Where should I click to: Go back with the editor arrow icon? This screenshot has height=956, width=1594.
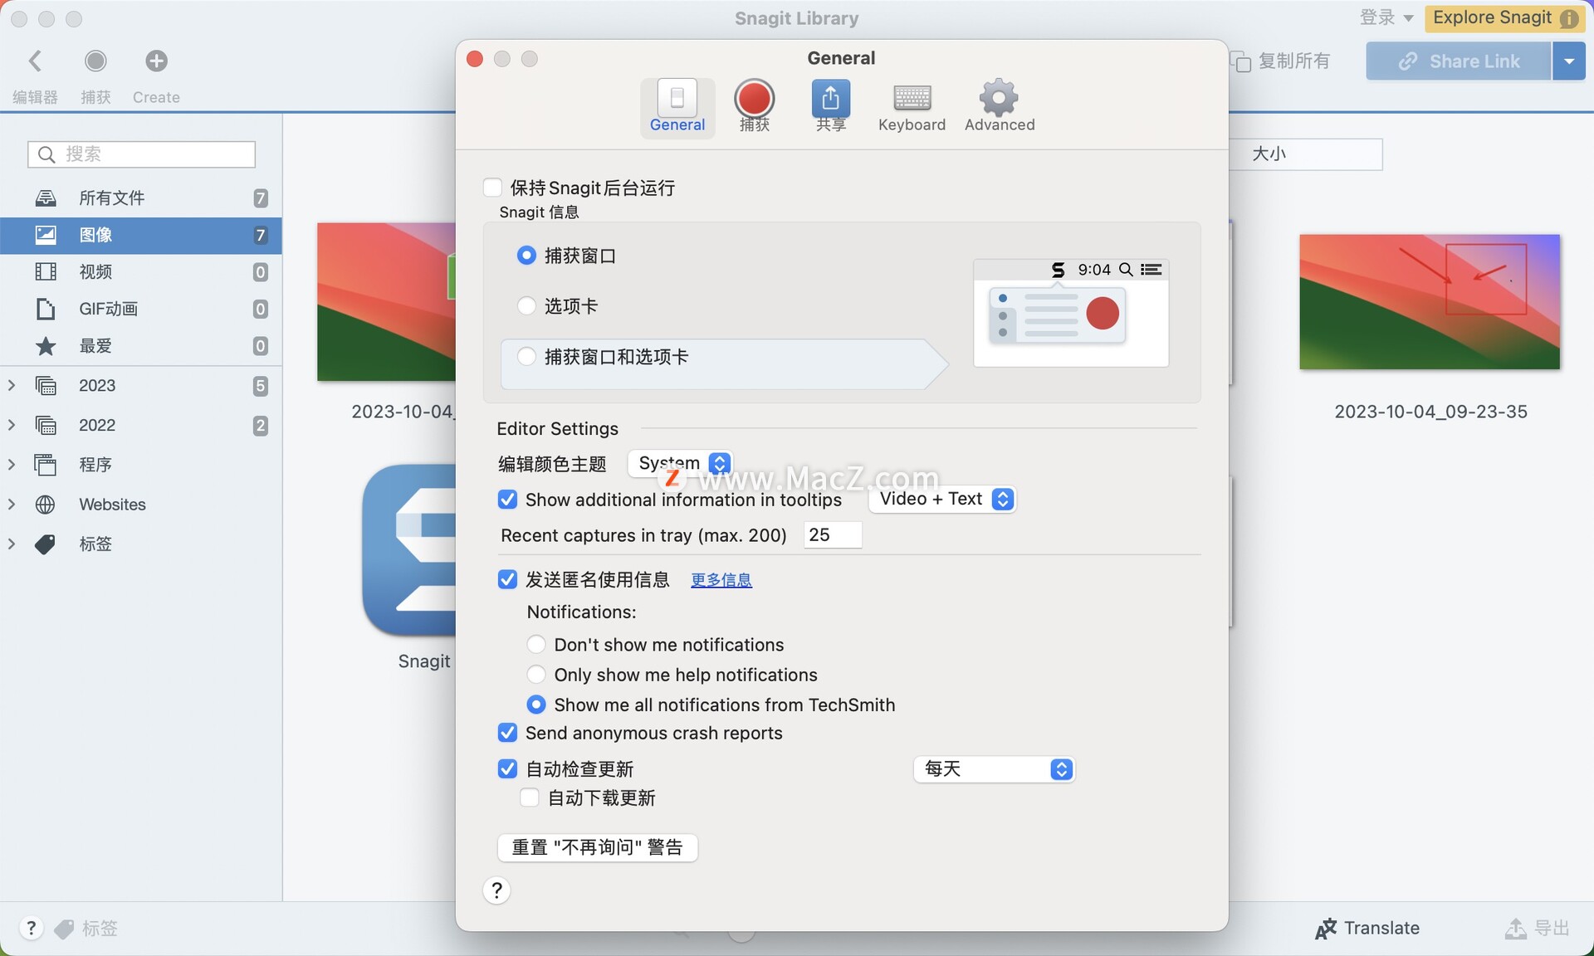pos(35,61)
